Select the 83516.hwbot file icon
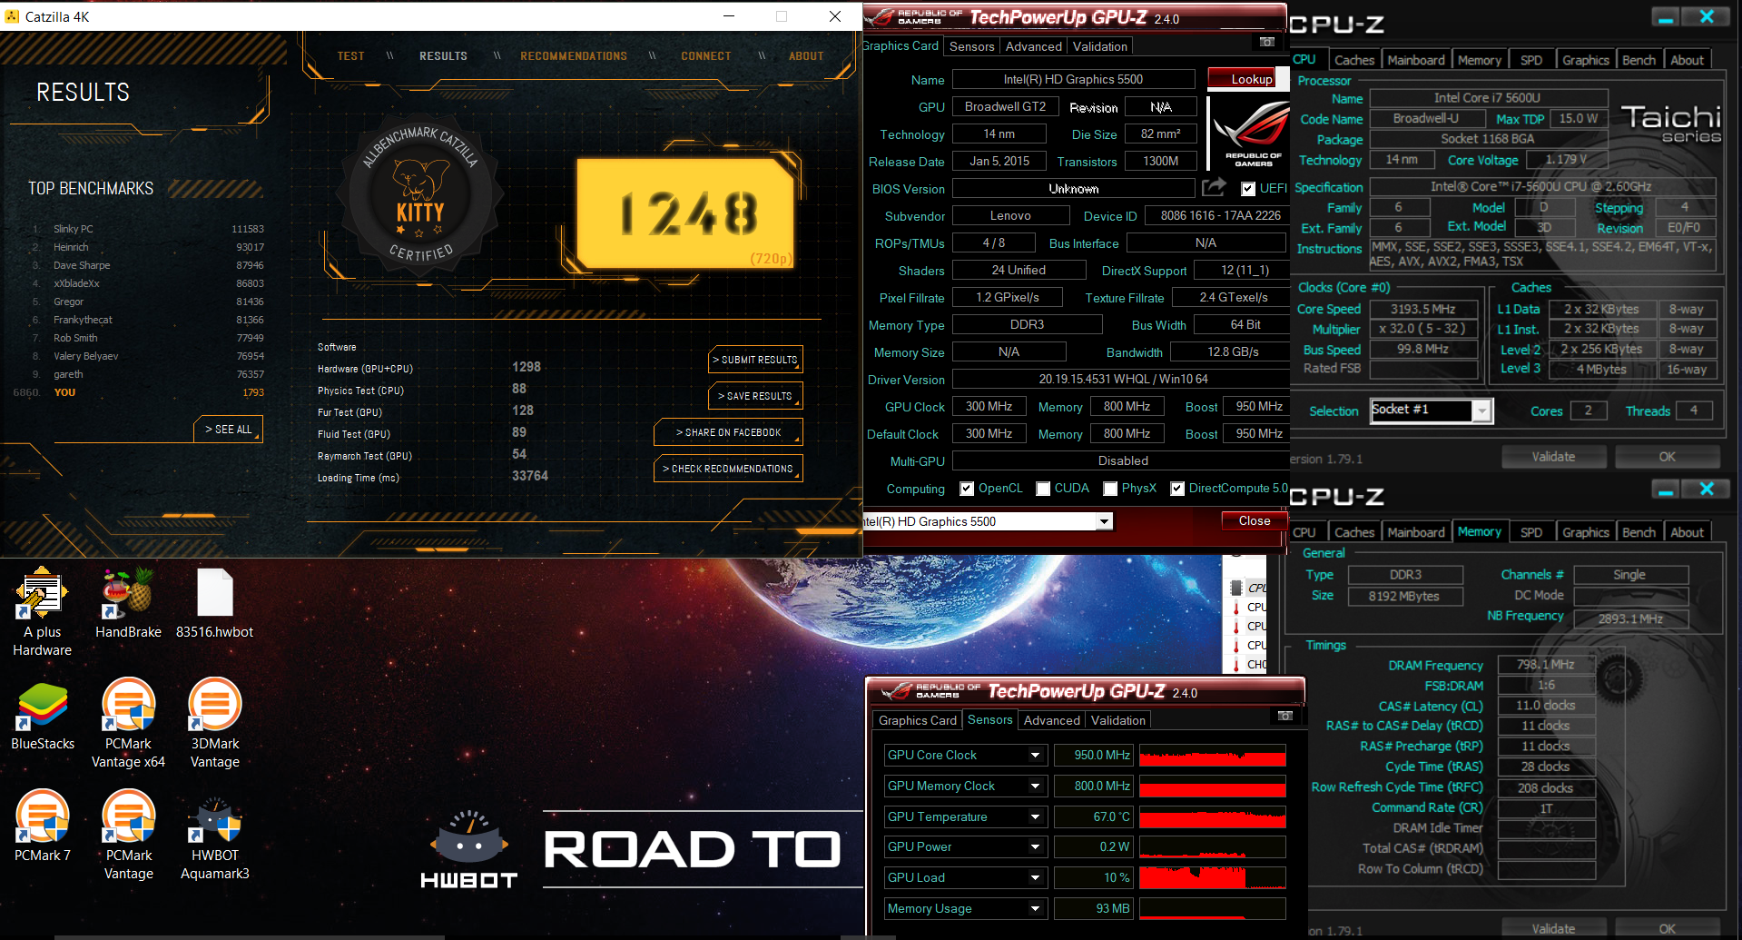 214,603
